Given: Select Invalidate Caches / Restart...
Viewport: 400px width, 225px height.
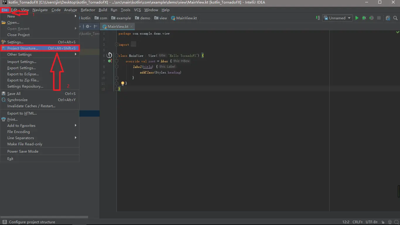Looking at the screenshot, I should (40, 106).
